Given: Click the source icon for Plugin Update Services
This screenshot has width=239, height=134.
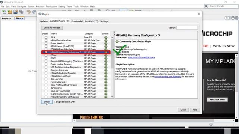Looking at the screenshot, I should pos(106,64).
